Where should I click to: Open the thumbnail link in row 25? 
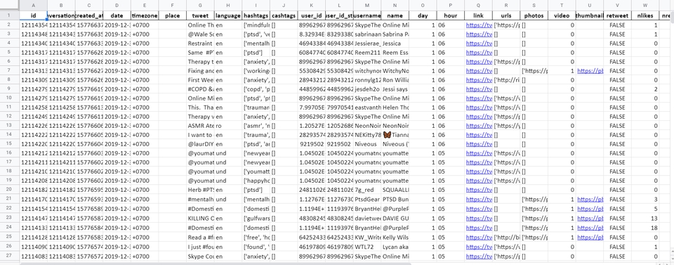point(590,237)
